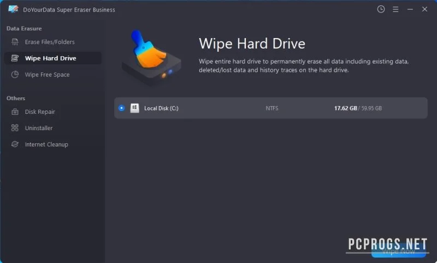Click the Local Disk (C:) drive icon
Viewport: 437px width, 263px height.
(x=134, y=108)
